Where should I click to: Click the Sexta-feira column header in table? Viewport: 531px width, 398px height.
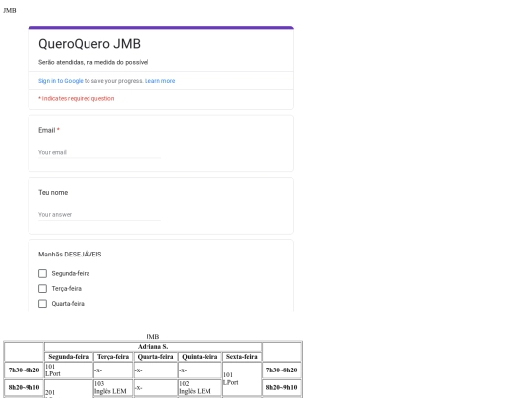pos(242,357)
